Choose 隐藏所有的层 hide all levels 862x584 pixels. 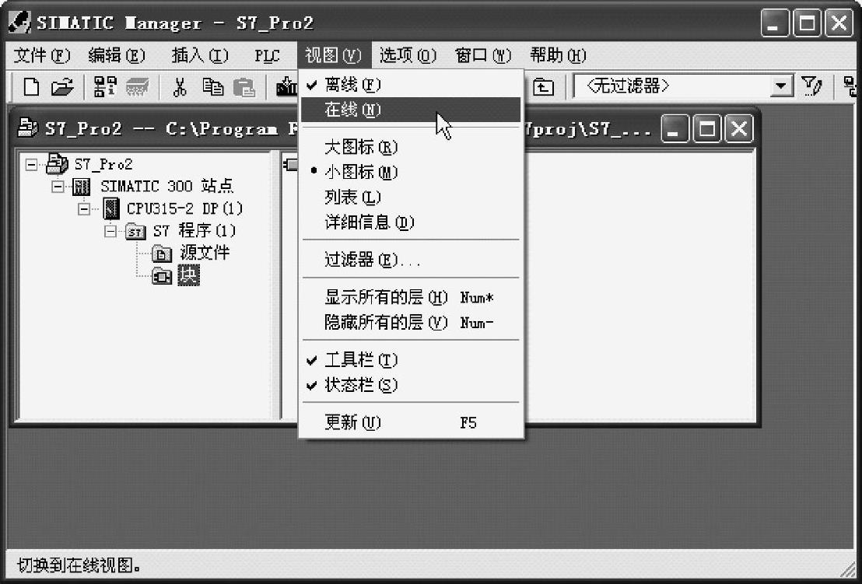411,323
